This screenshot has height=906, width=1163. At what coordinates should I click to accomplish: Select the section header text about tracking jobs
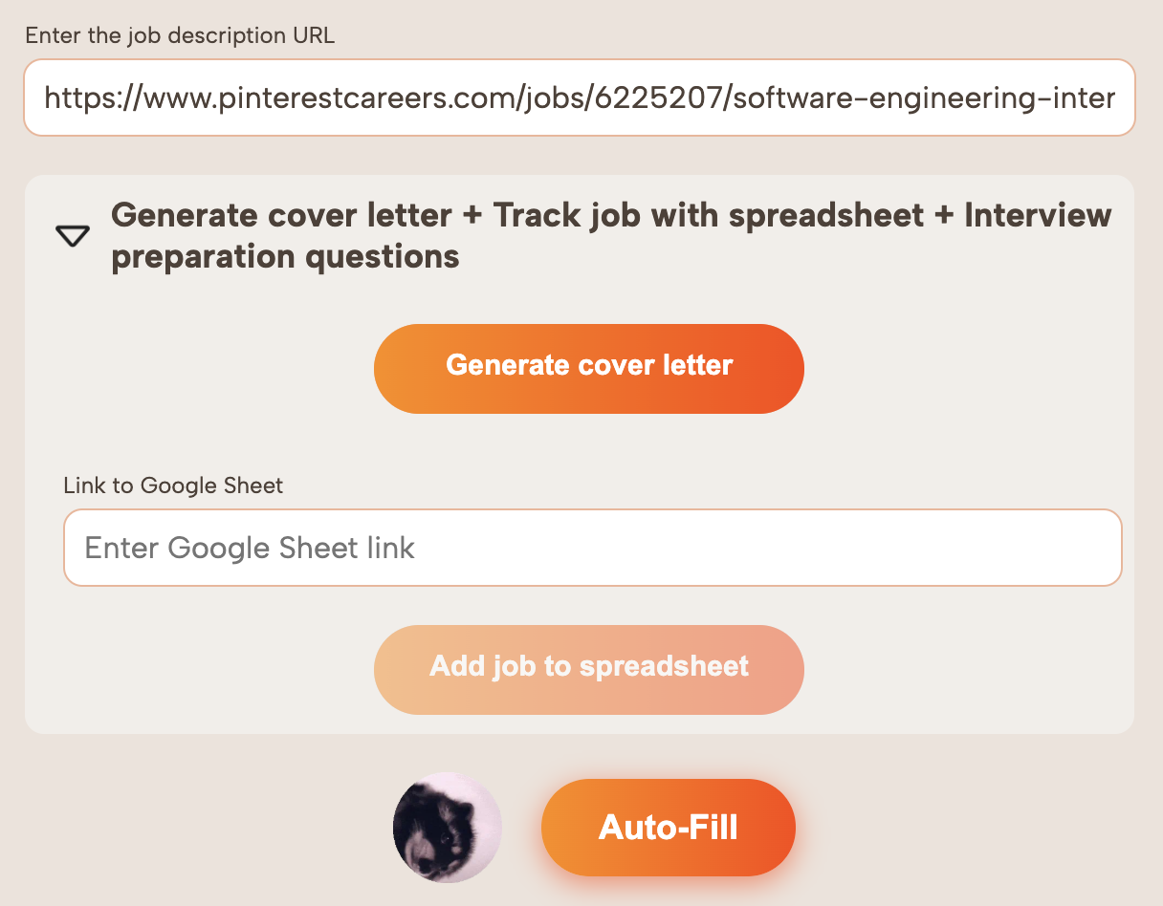tap(610, 234)
